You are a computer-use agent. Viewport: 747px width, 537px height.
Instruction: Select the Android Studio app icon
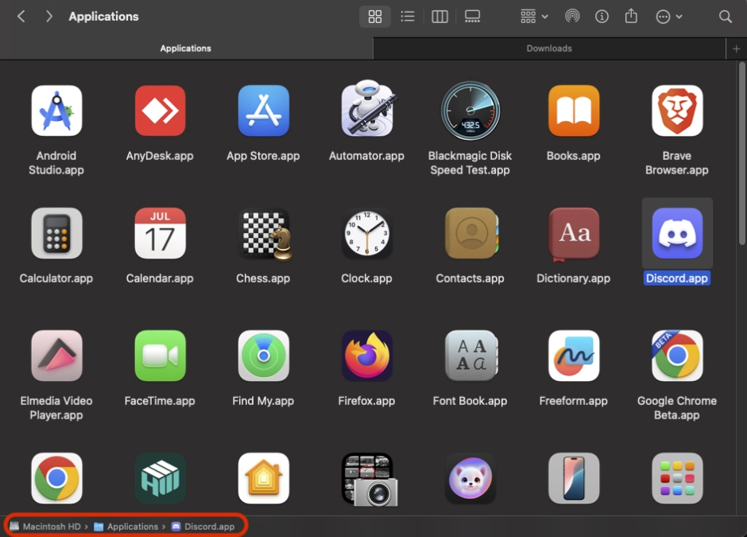(x=56, y=111)
